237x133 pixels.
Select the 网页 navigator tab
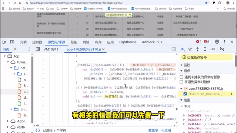pyautogui.click(x=6, y=49)
